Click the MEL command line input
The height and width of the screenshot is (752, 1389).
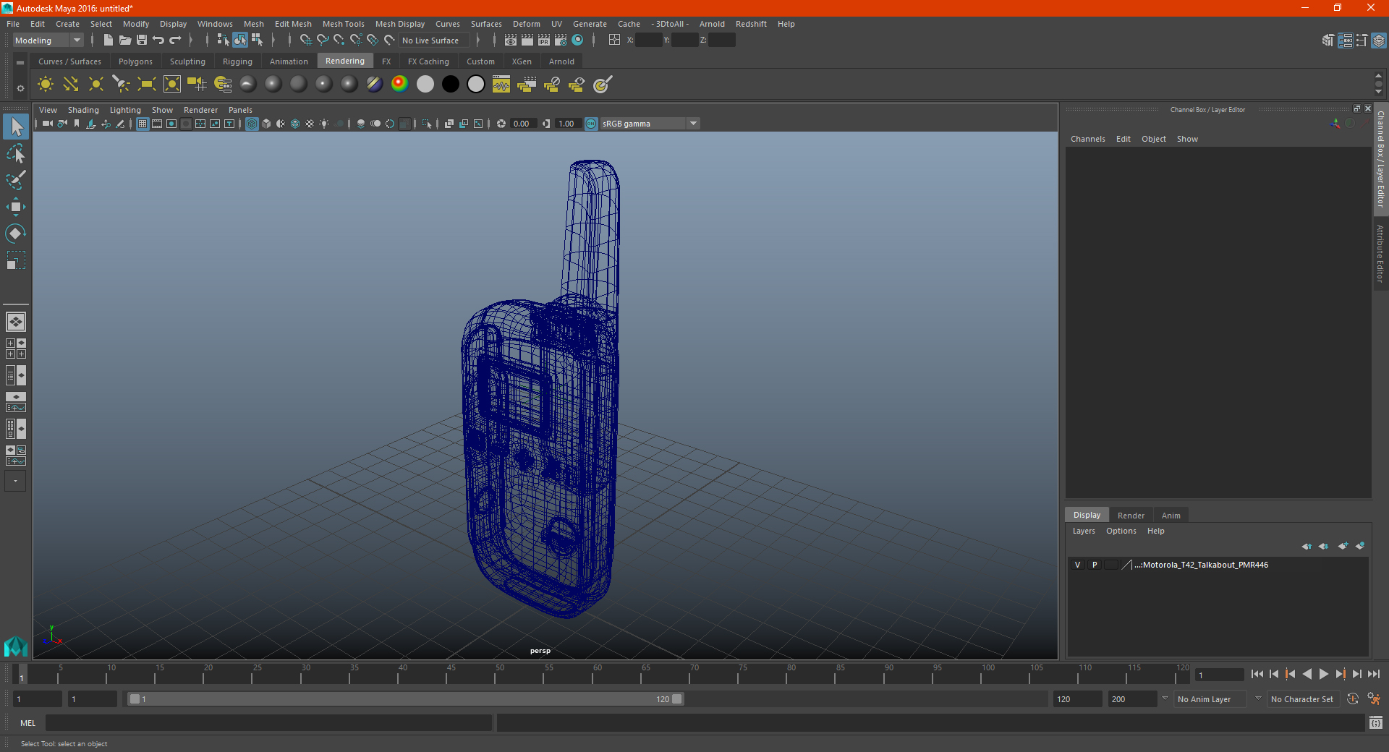269,723
